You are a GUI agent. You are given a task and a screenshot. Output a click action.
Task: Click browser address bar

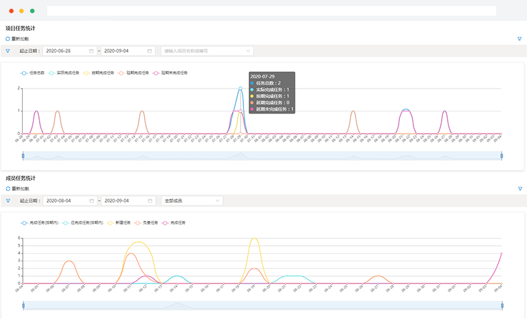point(272,11)
